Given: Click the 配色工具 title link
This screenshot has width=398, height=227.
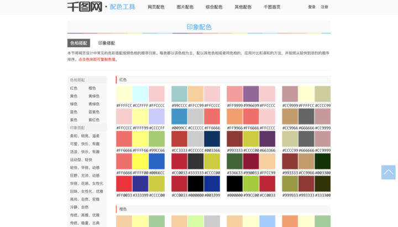Looking at the screenshot, I should click(x=122, y=7).
